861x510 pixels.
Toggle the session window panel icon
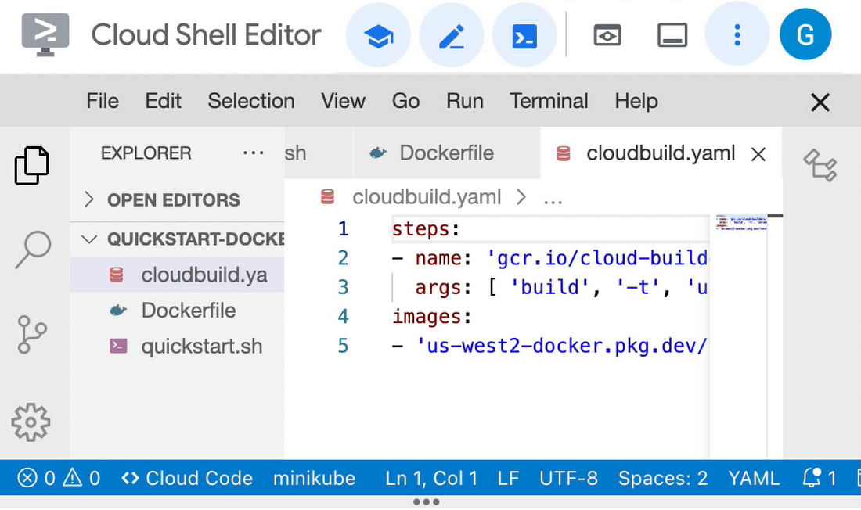tap(672, 36)
